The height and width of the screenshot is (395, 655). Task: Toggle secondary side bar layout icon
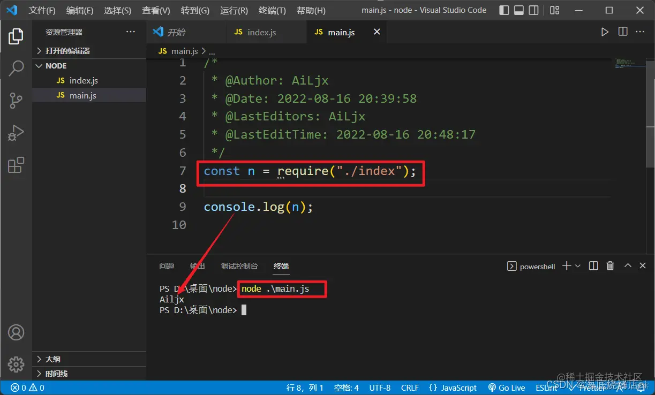[534, 10]
